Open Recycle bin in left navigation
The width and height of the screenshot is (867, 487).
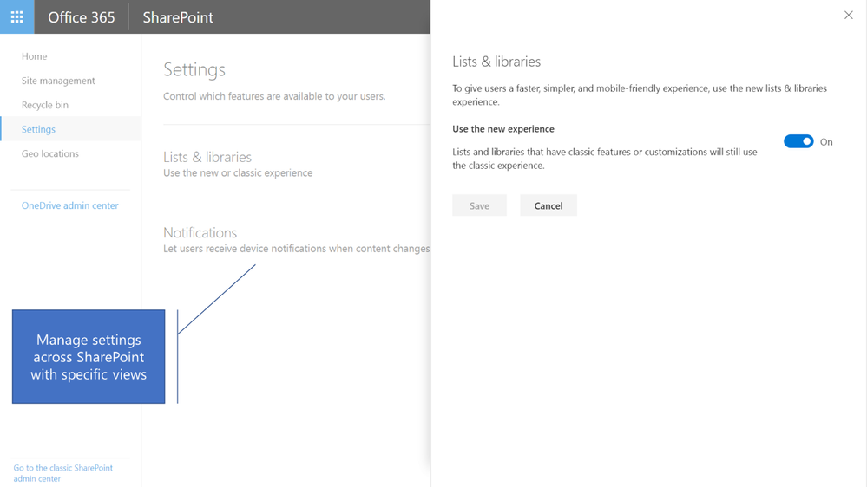45,105
